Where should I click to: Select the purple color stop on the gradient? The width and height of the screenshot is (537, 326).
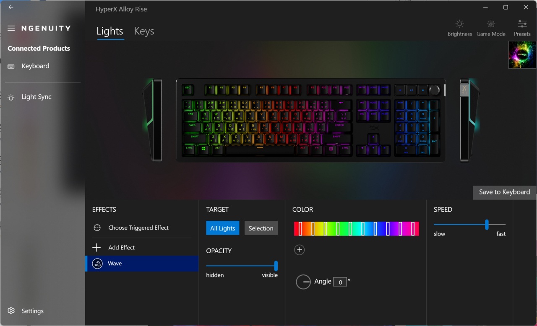coord(400,229)
